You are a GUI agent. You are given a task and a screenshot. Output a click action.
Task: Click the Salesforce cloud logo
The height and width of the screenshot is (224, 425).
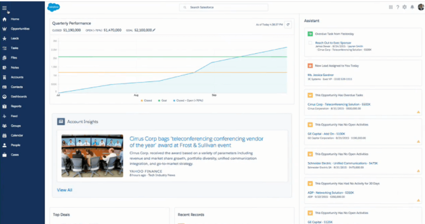(53, 7)
